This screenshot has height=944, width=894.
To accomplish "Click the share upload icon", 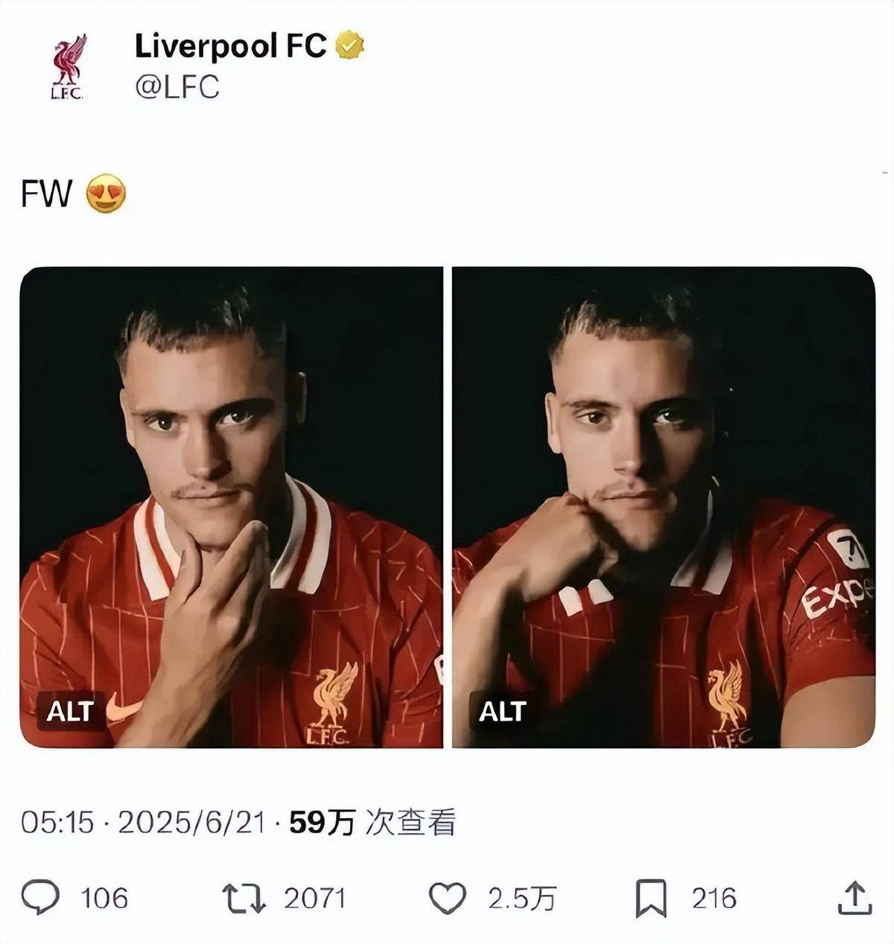I will (854, 898).
